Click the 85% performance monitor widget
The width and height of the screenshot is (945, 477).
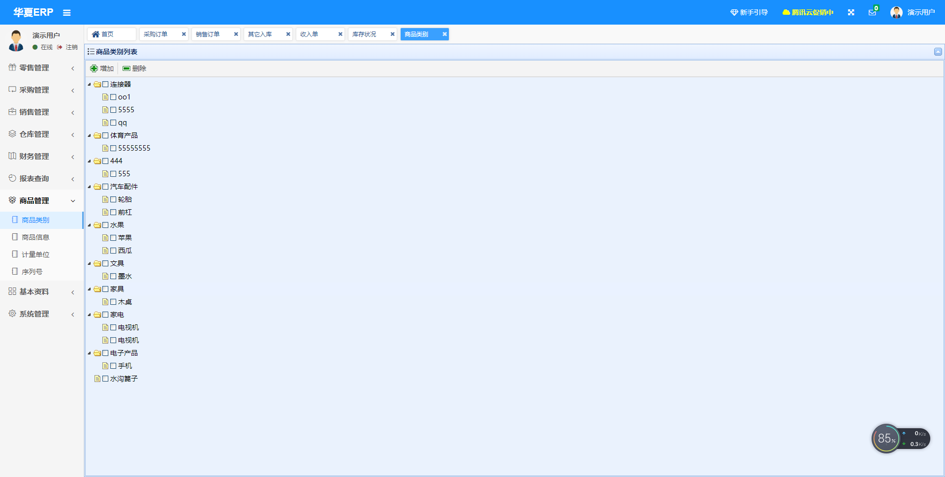pos(886,439)
